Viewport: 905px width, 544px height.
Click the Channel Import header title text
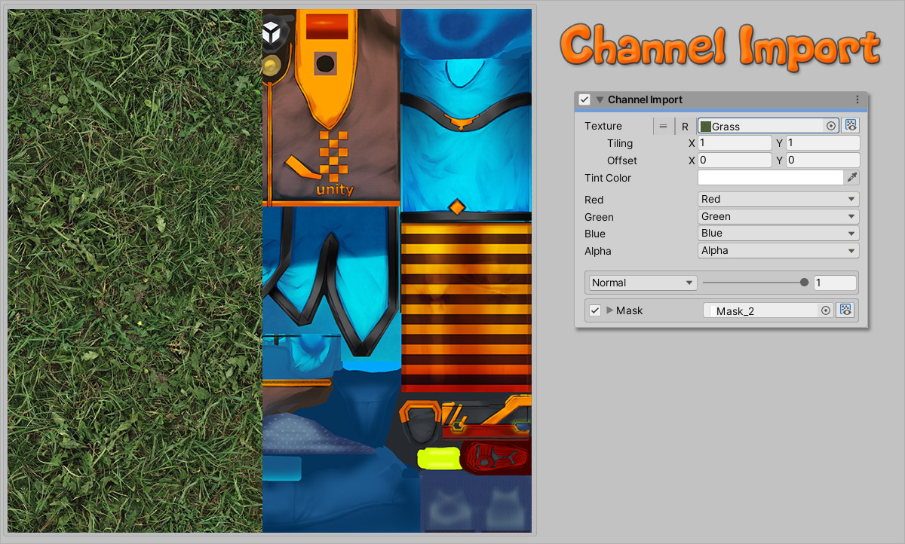(x=645, y=99)
